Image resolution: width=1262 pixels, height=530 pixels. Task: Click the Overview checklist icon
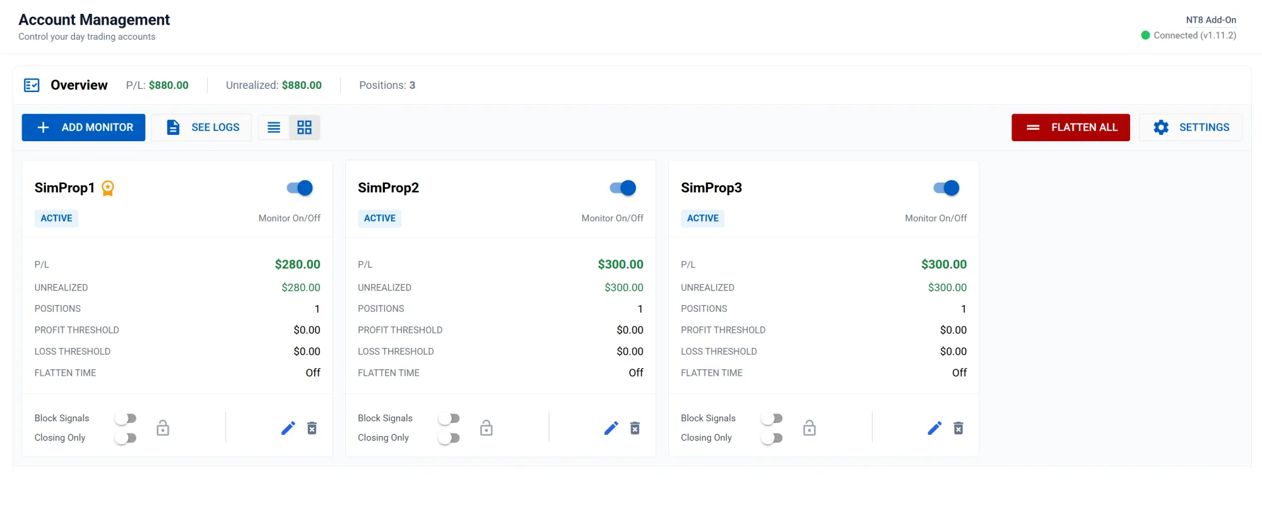point(32,85)
